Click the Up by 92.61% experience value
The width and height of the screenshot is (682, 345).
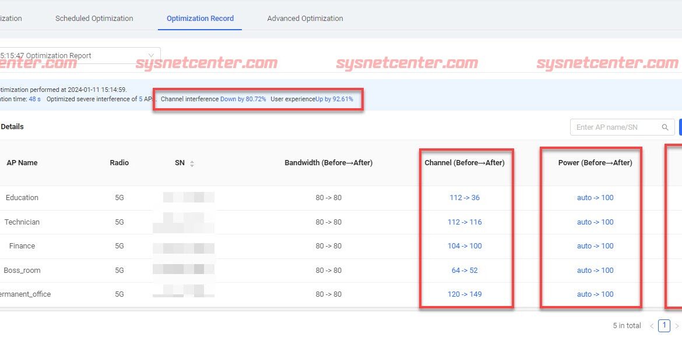(334, 99)
